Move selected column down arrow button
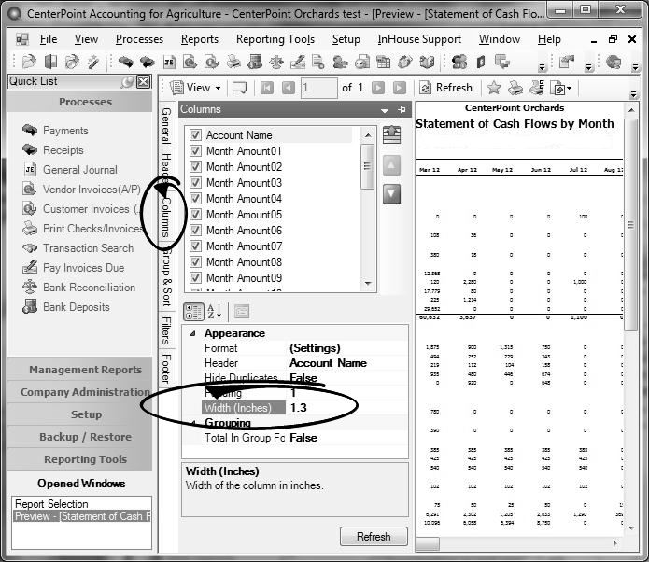Image resolution: width=649 pixels, height=562 pixels. point(392,193)
